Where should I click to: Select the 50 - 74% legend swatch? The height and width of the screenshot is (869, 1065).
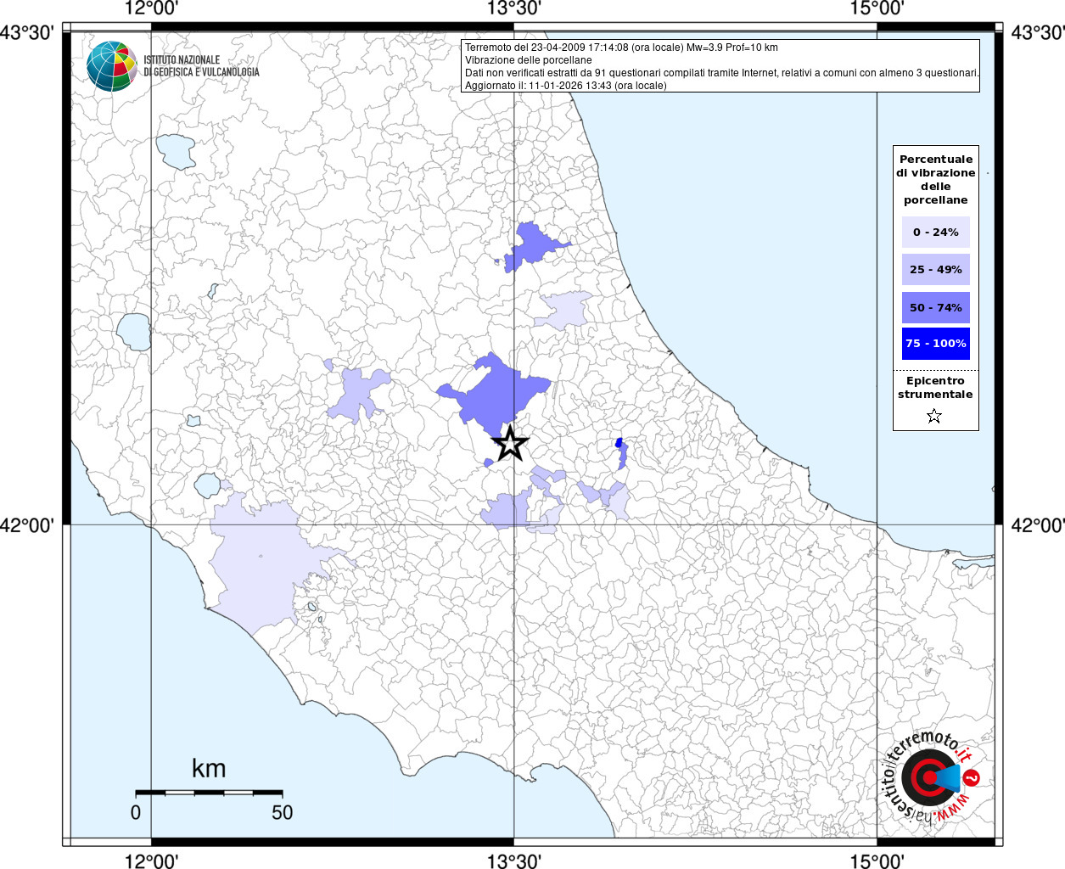(x=935, y=307)
